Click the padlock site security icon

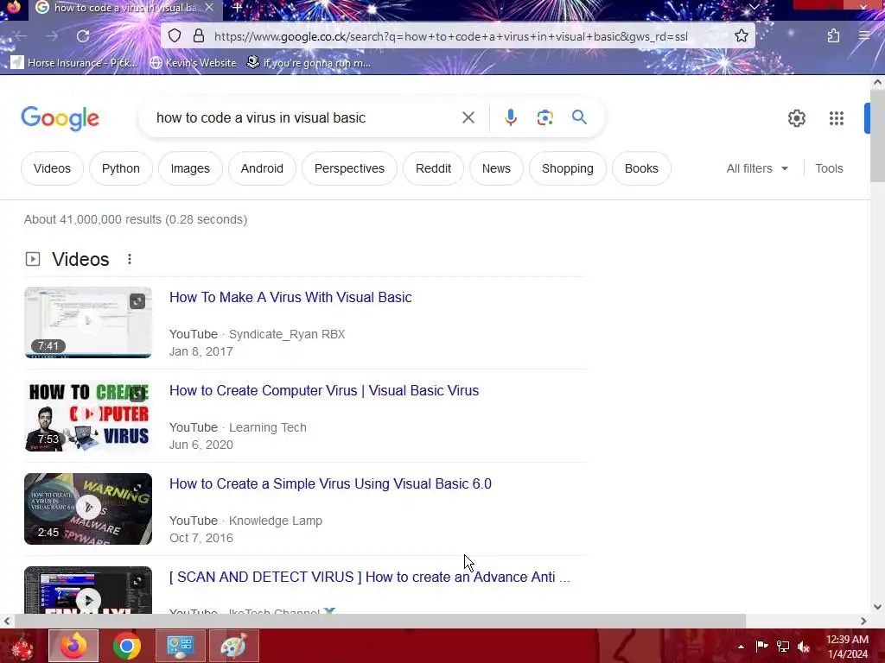click(199, 36)
